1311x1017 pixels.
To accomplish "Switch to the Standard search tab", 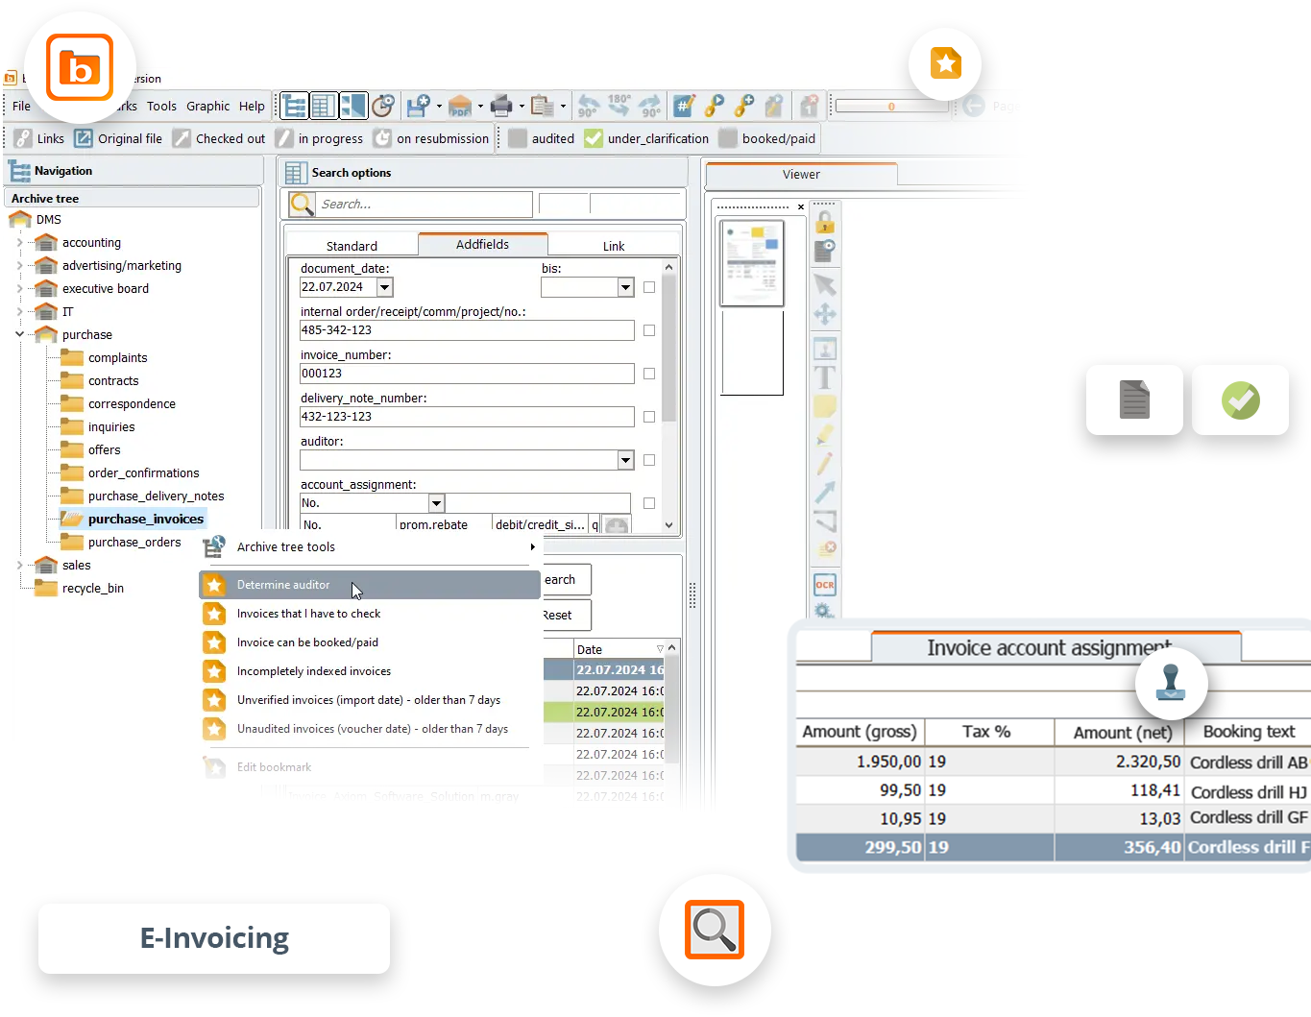I will (352, 245).
